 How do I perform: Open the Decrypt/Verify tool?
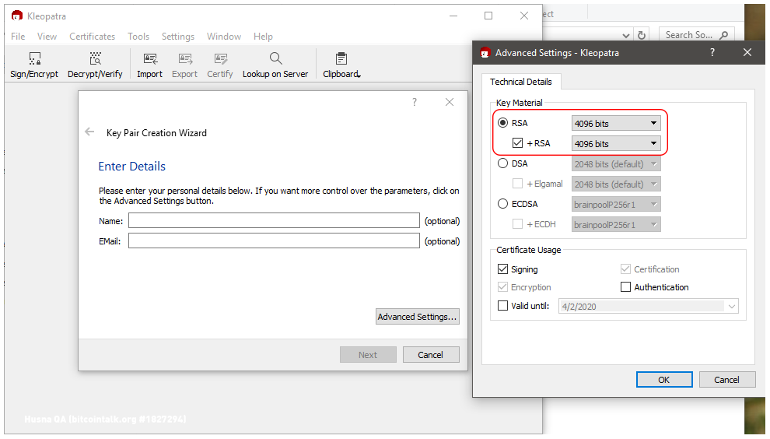(95, 65)
